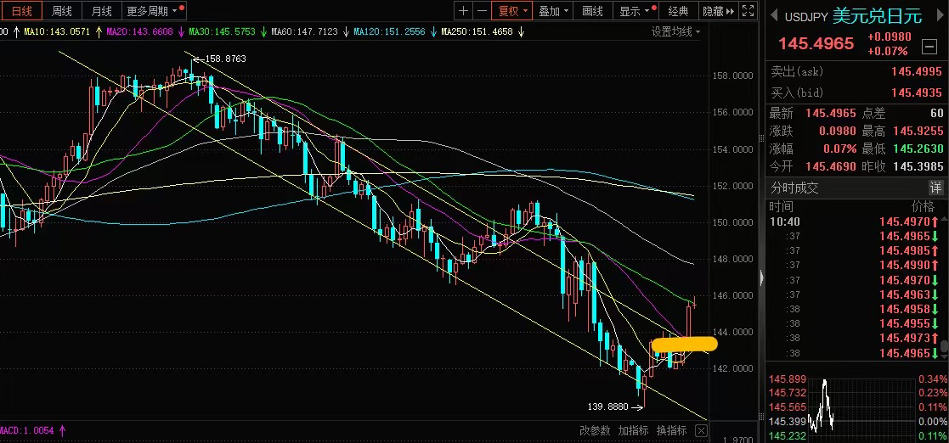This screenshot has width=949, height=443.
Task: Click the 最低 value 145.2630
Action: (x=918, y=149)
